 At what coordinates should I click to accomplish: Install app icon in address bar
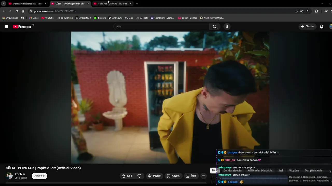coord(296,11)
